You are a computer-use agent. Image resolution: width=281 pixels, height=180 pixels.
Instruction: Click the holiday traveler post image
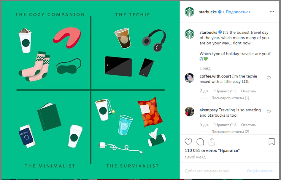[91, 89]
